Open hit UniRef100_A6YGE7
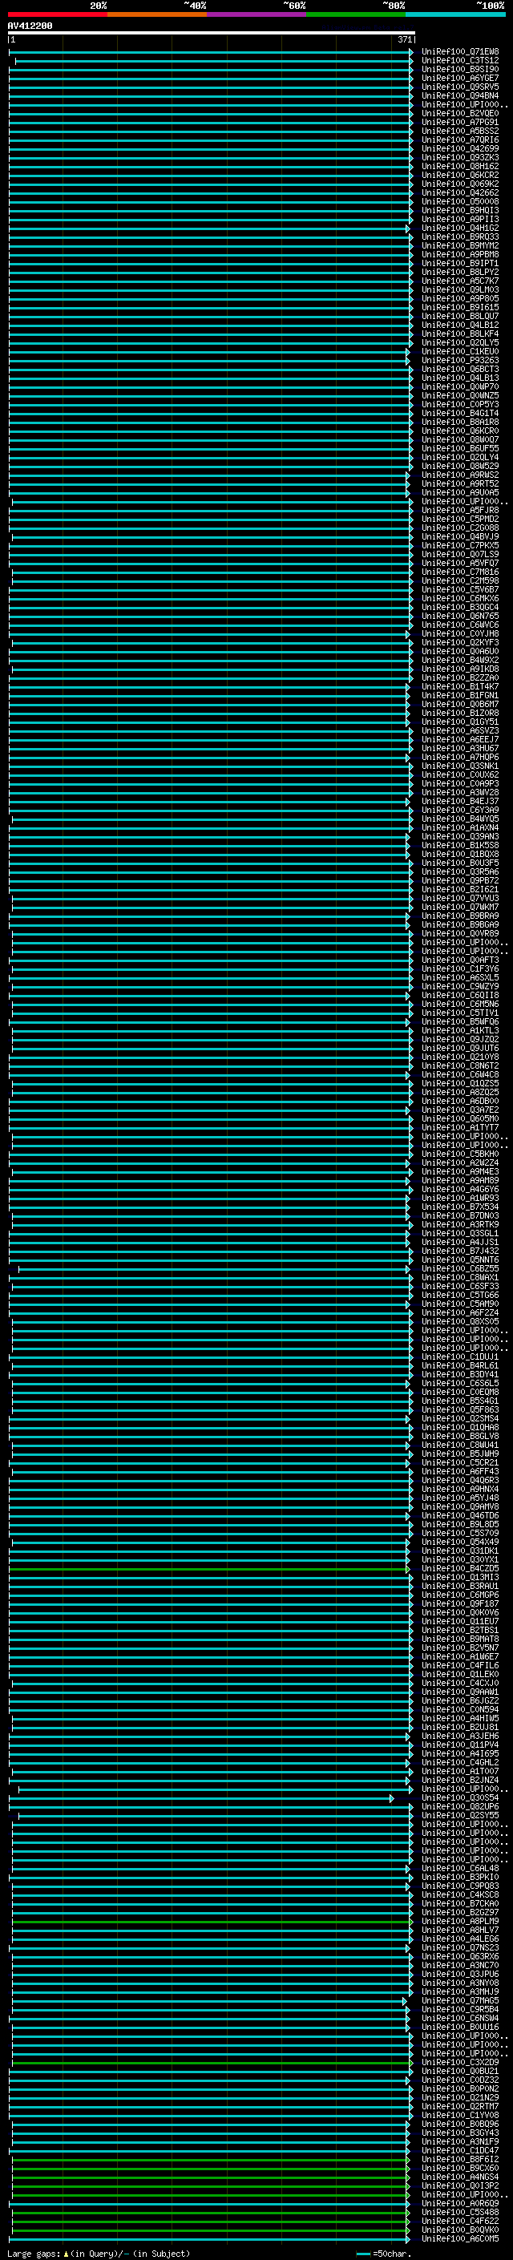 tap(459, 78)
